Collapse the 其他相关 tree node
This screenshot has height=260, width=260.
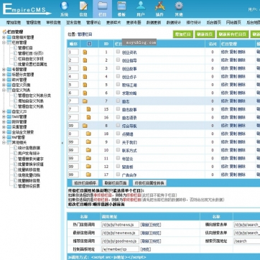(4, 142)
